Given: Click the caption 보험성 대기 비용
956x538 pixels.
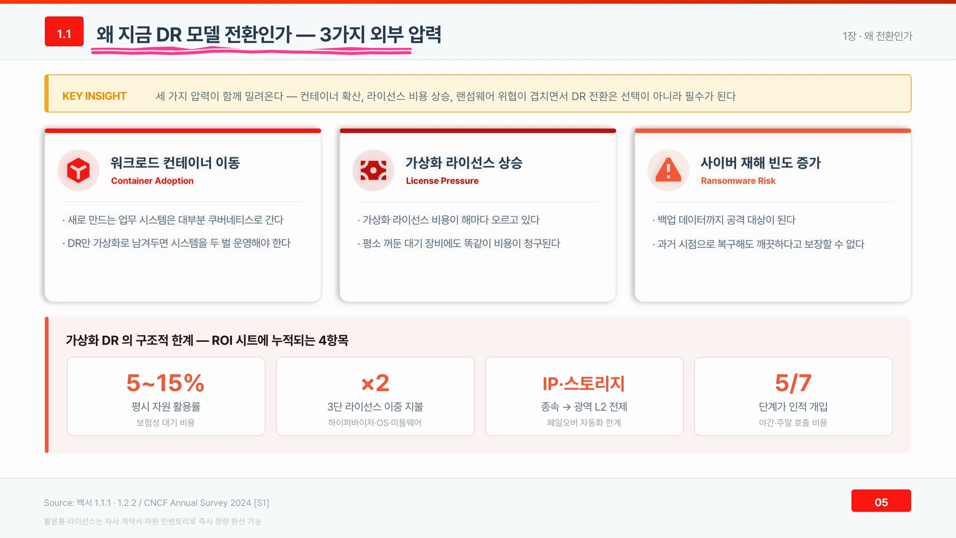Looking at the screenshot, I should (x=166, y=422).
